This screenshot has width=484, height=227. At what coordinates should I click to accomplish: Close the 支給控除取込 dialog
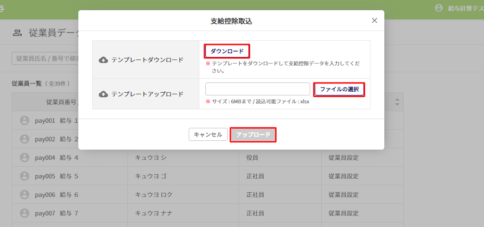pyautogui.click(x=375, y=20)
